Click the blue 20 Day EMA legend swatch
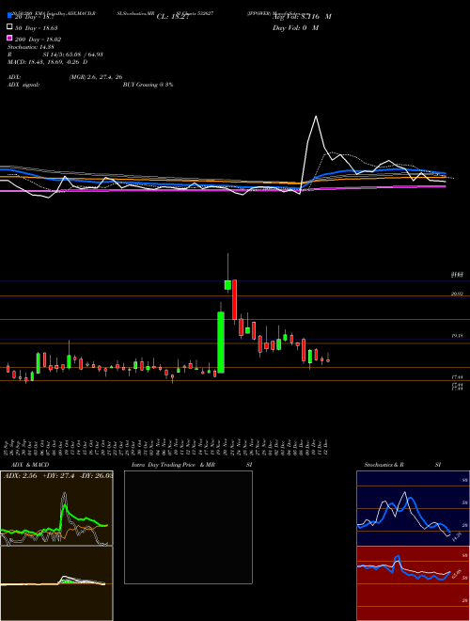This screenshot has height=621, width=470. click(x=9, y=16)
